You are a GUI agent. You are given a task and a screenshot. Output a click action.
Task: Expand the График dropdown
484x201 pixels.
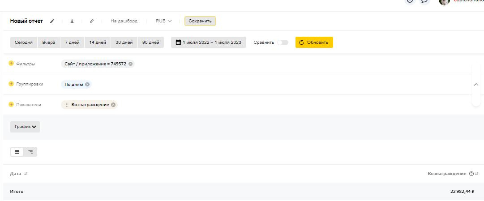pyautogui.click(x=25, y=127)
